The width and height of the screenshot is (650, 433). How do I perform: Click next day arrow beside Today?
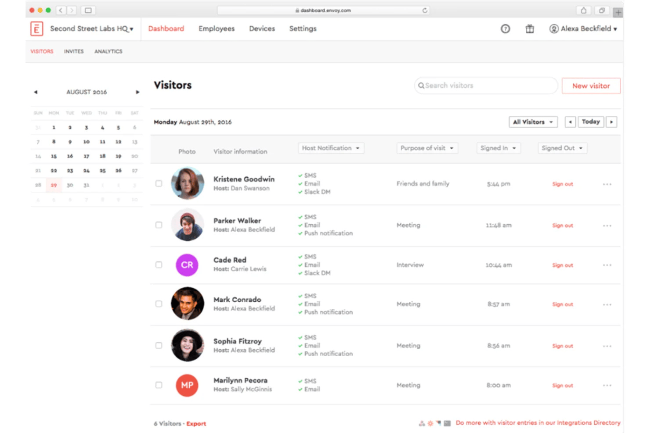tap(611, 122)
